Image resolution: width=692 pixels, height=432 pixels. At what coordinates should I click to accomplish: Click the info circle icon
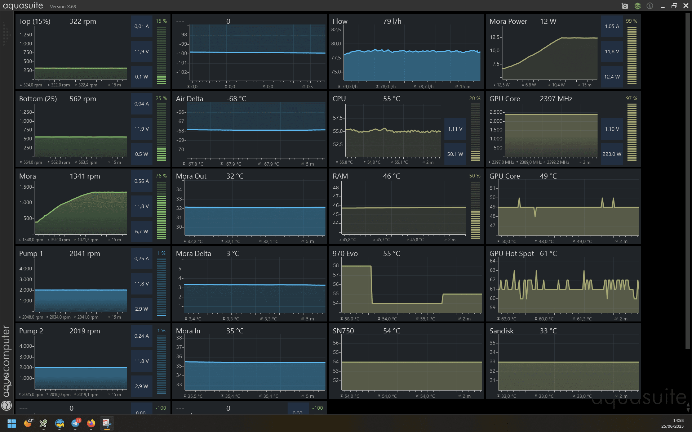(x=650, y=6)
